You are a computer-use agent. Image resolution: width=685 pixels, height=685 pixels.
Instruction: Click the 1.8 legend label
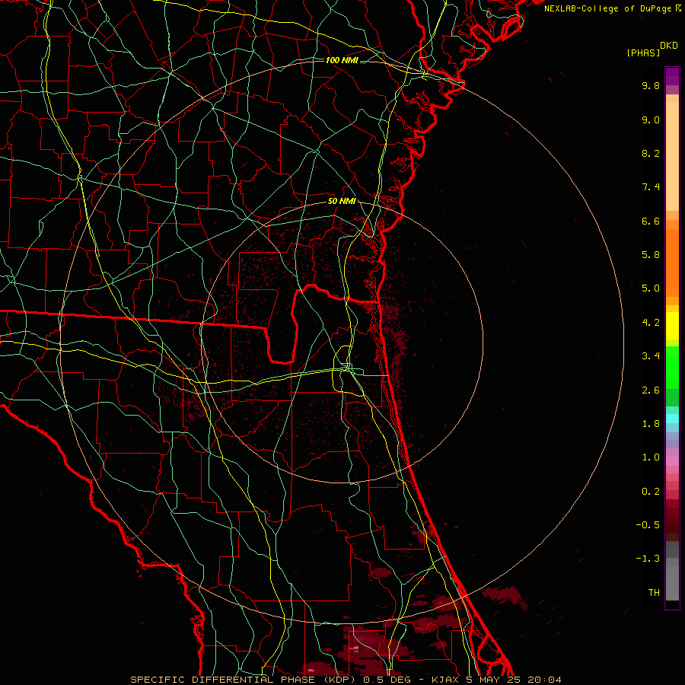click(x=651, y=424)
